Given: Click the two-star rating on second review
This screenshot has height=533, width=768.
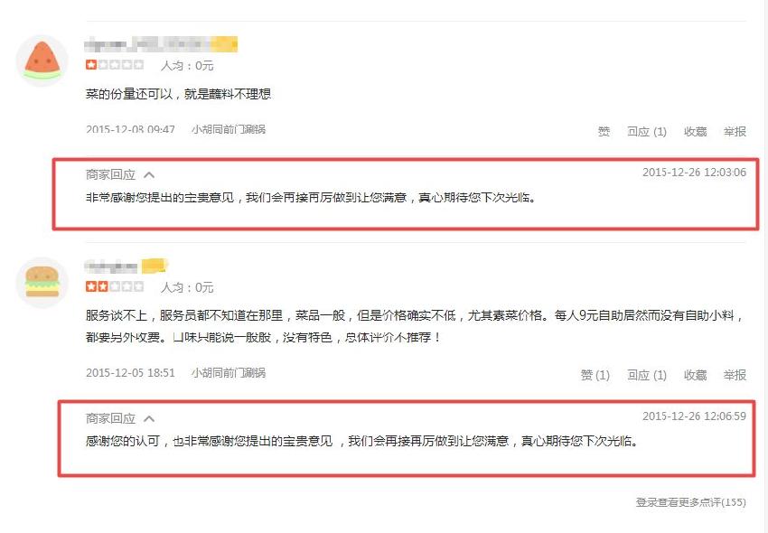Looking at the screenshot, I should (115, 286).
